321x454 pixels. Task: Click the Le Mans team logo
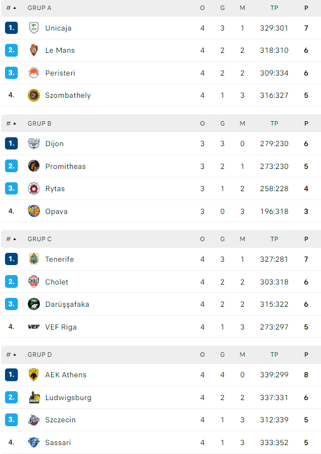[x=34, y=51]
